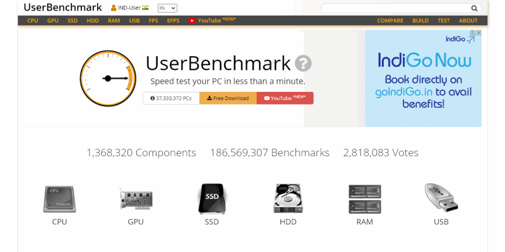Click the 37,333,372 PCs button
505x252 pixels.
(x=171, y=98)
